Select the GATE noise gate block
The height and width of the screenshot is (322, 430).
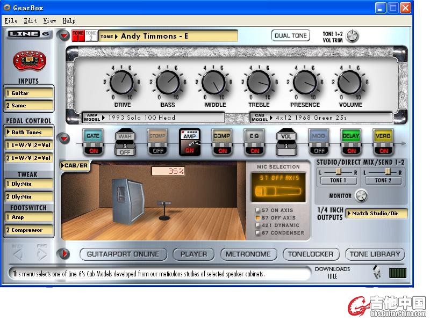coord(93,137)
